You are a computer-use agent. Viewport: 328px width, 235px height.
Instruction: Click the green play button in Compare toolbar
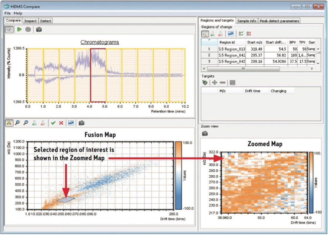pos(19,30)
